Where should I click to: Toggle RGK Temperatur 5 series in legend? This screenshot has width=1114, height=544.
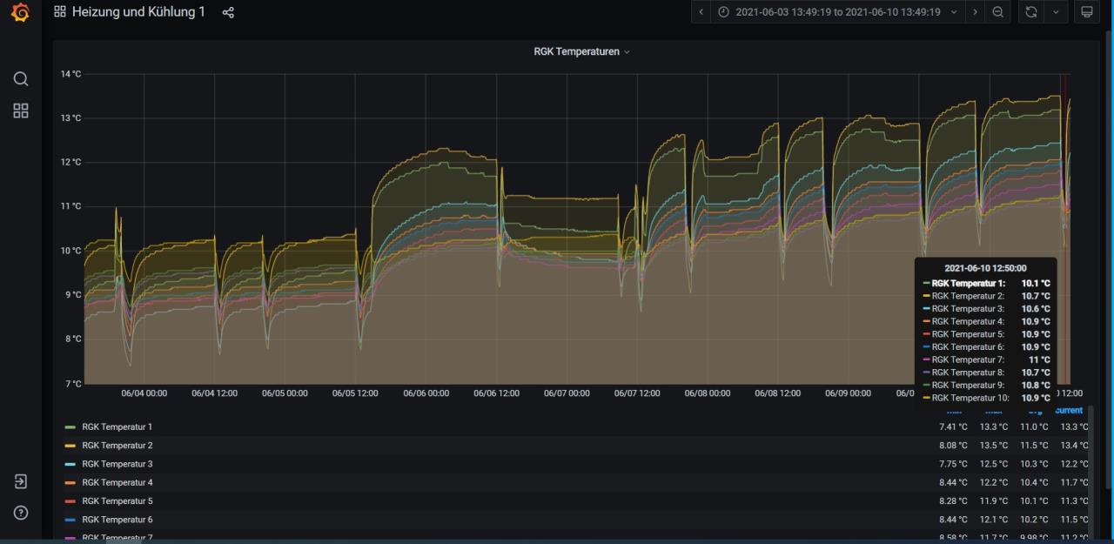pyautogui.click(x=117, y=501)
